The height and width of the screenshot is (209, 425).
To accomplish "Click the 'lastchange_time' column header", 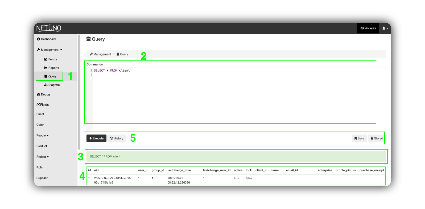I will click(x=179, y=170).
